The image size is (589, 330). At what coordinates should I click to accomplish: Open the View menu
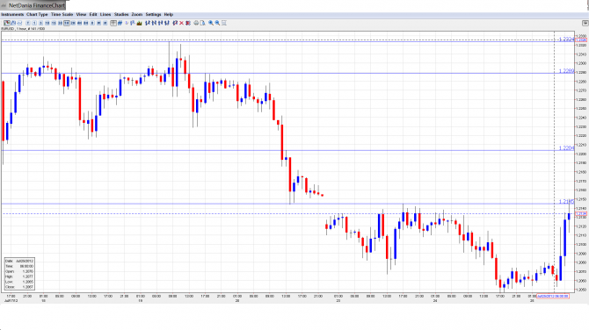tap(81, 15)
